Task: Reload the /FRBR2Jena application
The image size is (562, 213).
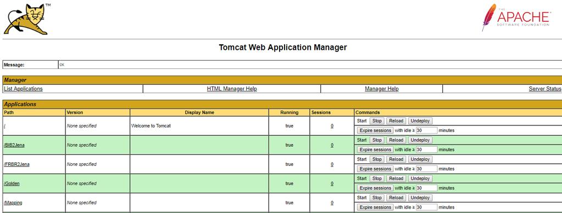Action: click(396, 159)
